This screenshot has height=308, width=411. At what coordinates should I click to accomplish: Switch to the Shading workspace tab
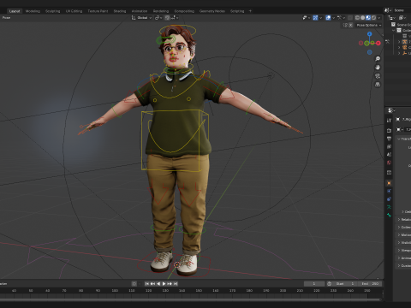tap(120, 11)
